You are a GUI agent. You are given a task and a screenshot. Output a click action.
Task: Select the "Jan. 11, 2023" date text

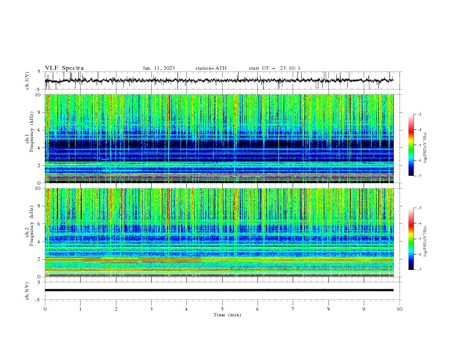point(159,68)
